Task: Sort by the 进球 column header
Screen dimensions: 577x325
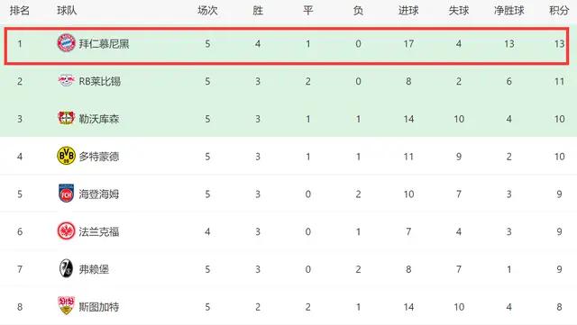Action: (408, 11)
